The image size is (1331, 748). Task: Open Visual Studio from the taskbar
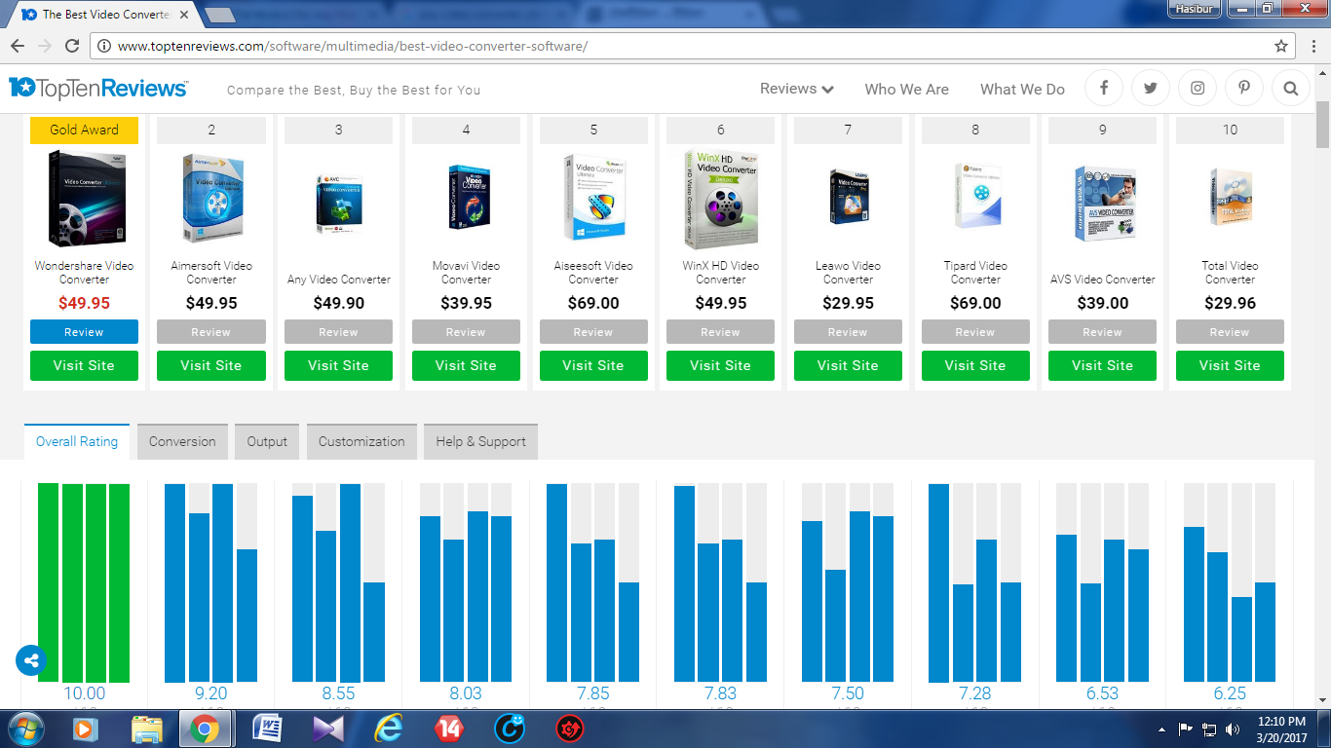(327, 729)
